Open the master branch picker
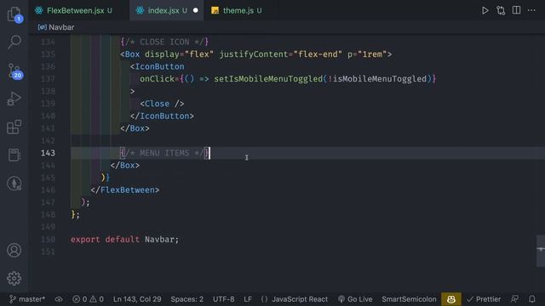 coord(27,299)
